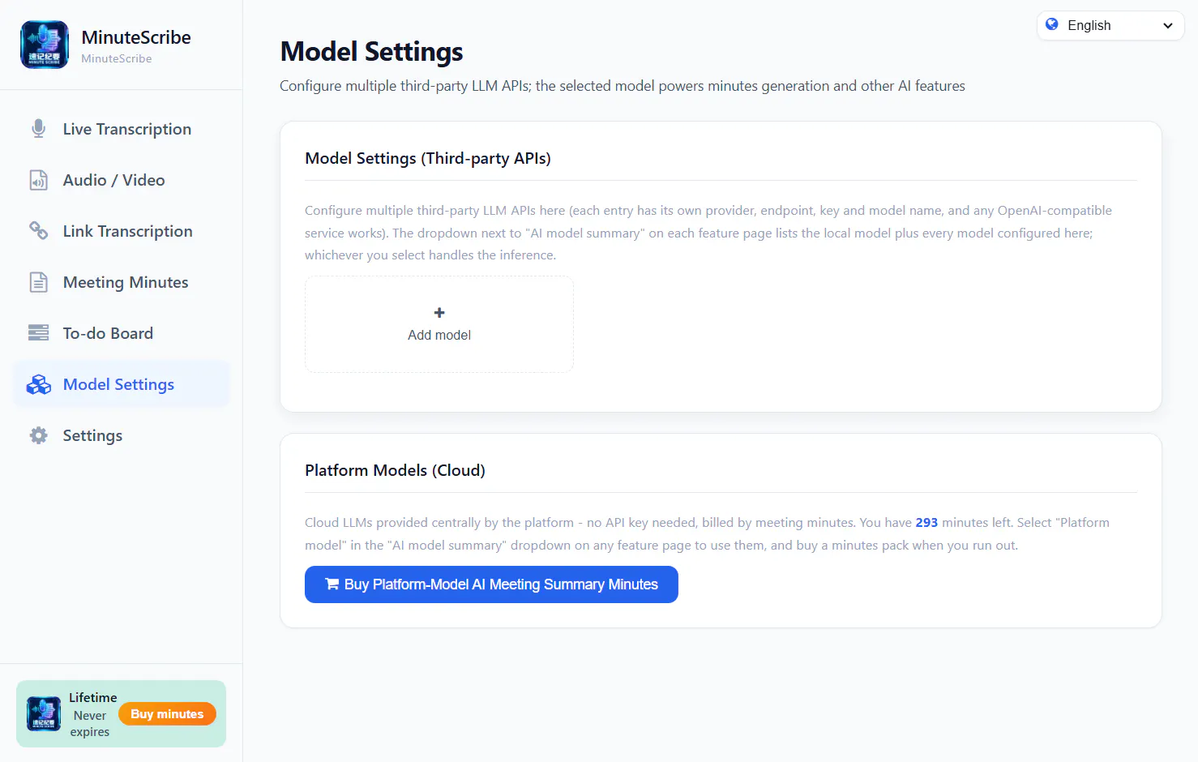Click the MinuteScribe logo in sidebar header

coord(45,45)
